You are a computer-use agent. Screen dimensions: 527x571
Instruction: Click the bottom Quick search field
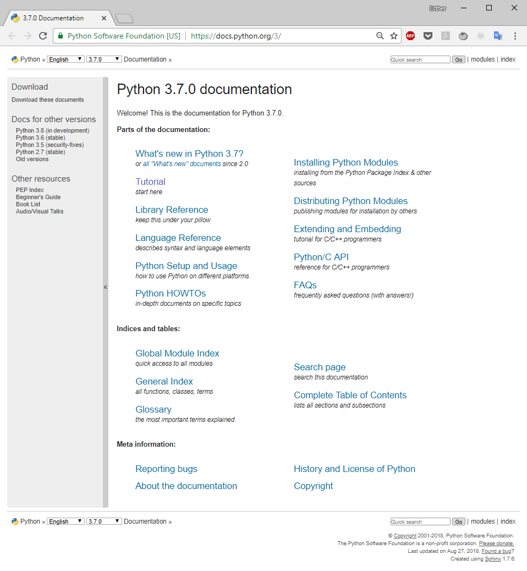420,521
